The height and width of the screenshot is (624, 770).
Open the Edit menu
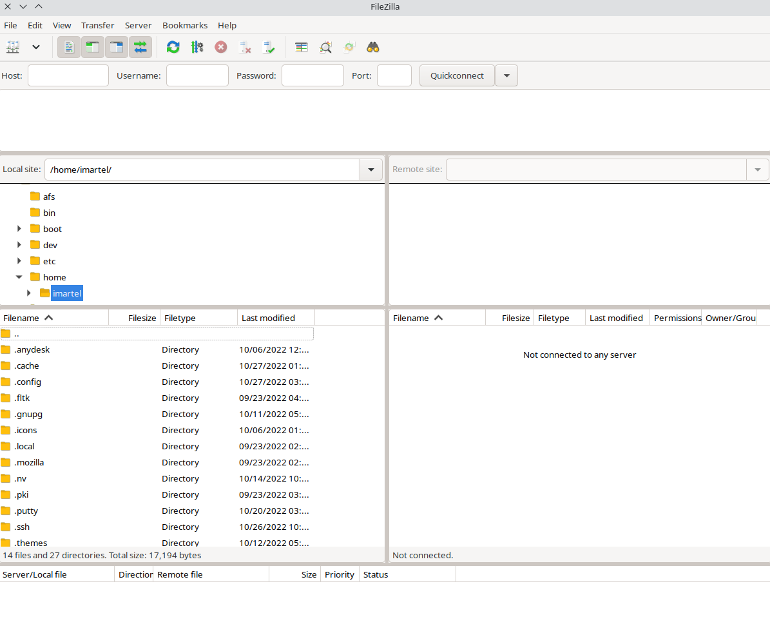tap(35, 25)
